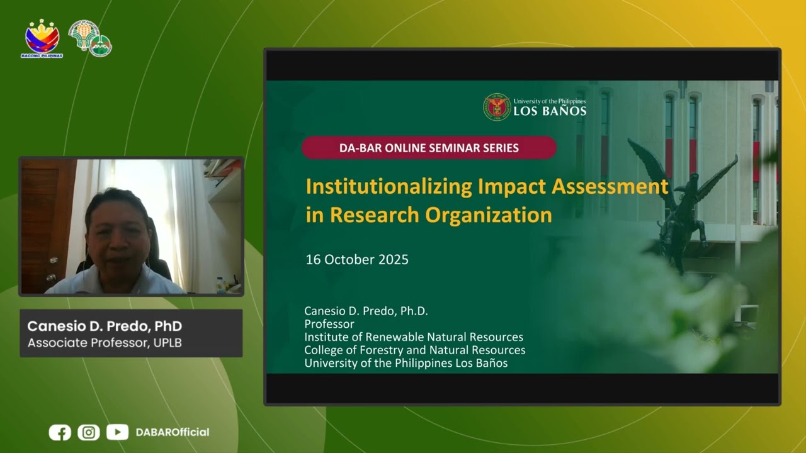Click in Research Organization title line

click(x=429, y=215)
